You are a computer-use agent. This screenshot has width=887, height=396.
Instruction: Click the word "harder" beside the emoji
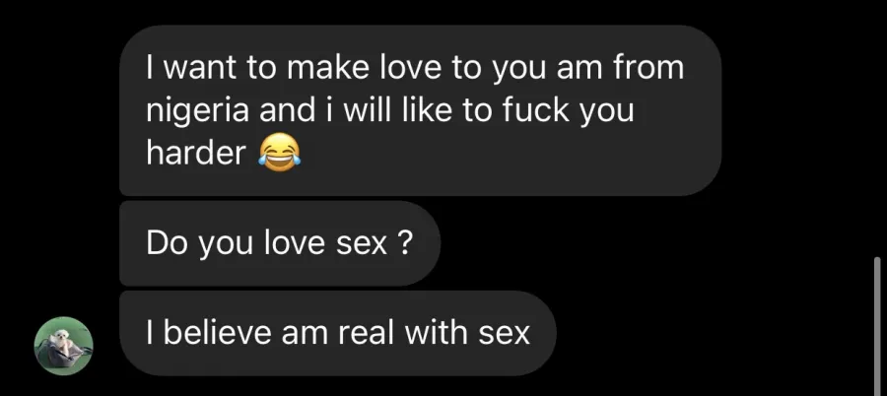[x=196, y=154]
